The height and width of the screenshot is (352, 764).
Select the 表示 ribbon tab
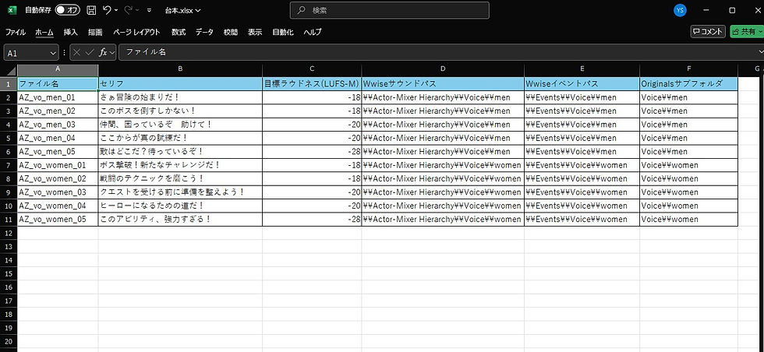[255, 32]
